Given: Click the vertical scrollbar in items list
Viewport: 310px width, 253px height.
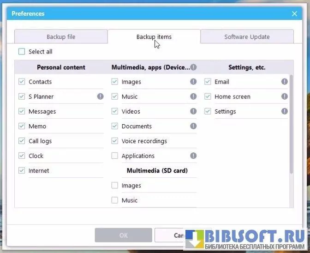Looking at the screenshot, I should 291,125.
